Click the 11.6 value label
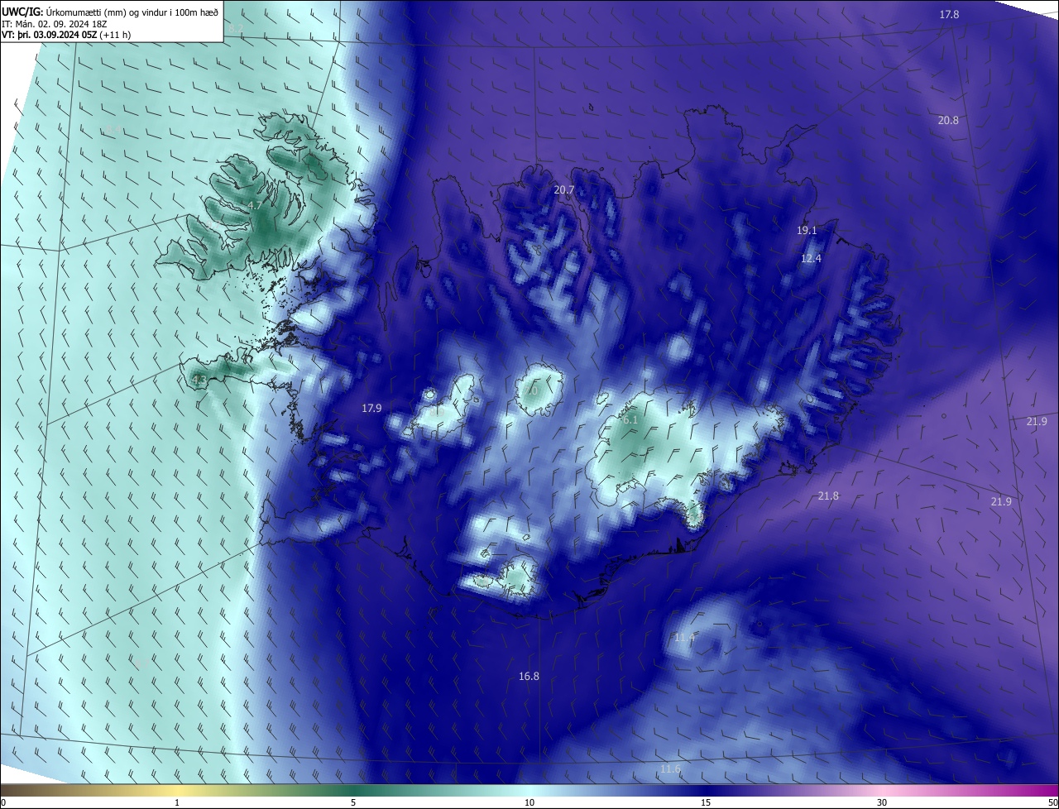The image size is (1059, 809). 670,769
